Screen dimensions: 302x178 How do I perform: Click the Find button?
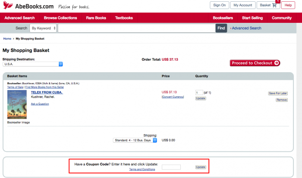point(221,28)
